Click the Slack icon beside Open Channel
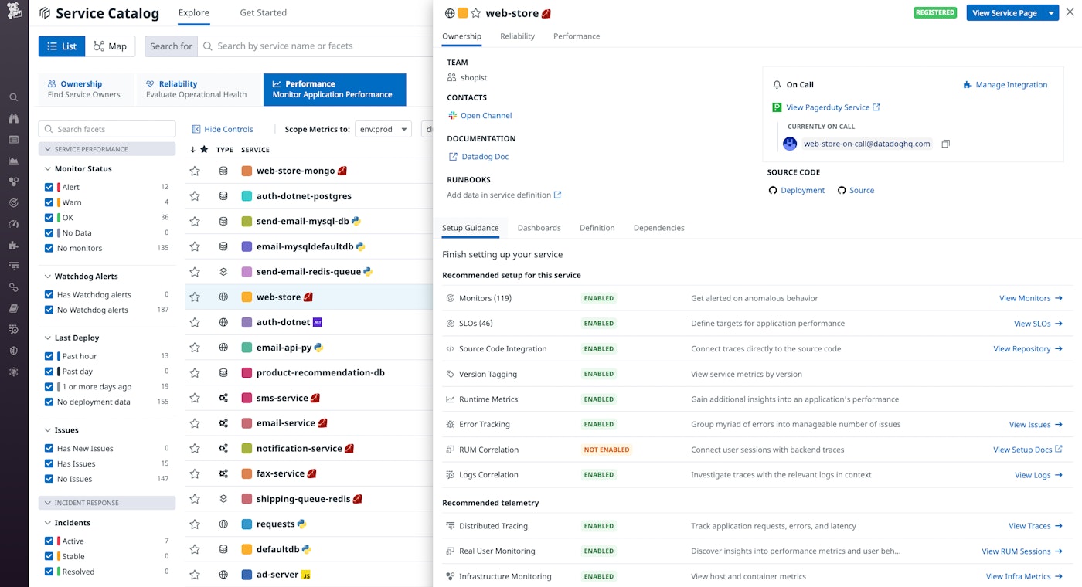The height and width of the screenshot is (587, 1082). [452, 116]
